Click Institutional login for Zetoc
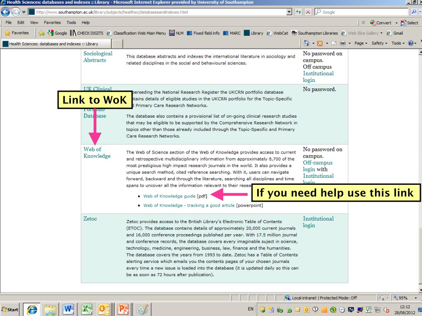This screenshot has height=316, width=422. pyautogui.click(x=318, y=222)
